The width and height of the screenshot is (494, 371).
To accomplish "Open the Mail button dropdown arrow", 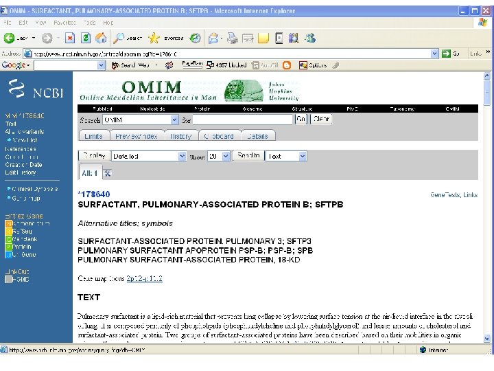I will click(x=222, y=38).
